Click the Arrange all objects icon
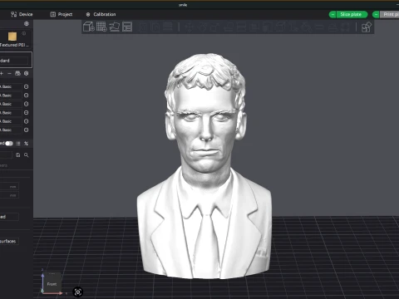The width and height of the screenshot is (399, 299). coord(127,27)
